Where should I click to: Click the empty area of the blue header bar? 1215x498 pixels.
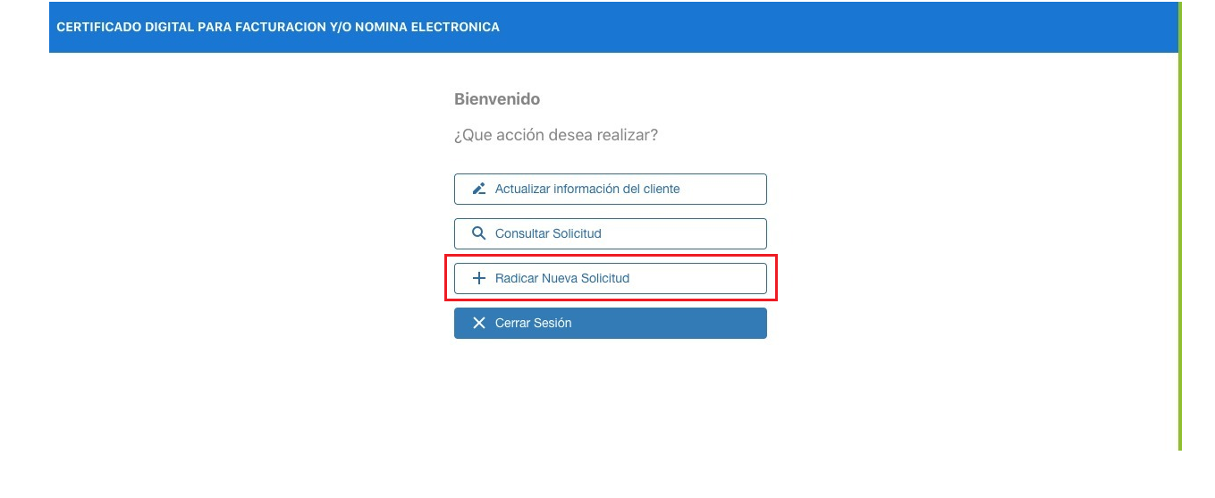840,27
